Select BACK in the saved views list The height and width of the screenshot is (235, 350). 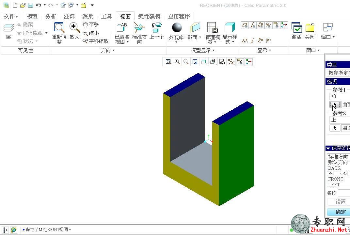334,168
